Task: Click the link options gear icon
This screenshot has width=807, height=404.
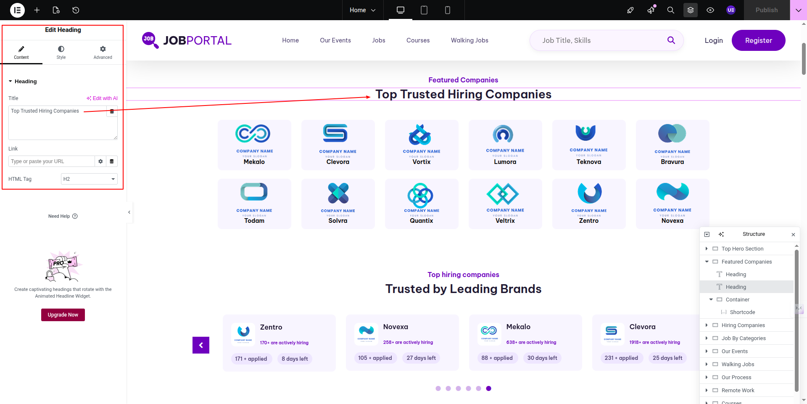Action: click(100, 161)
